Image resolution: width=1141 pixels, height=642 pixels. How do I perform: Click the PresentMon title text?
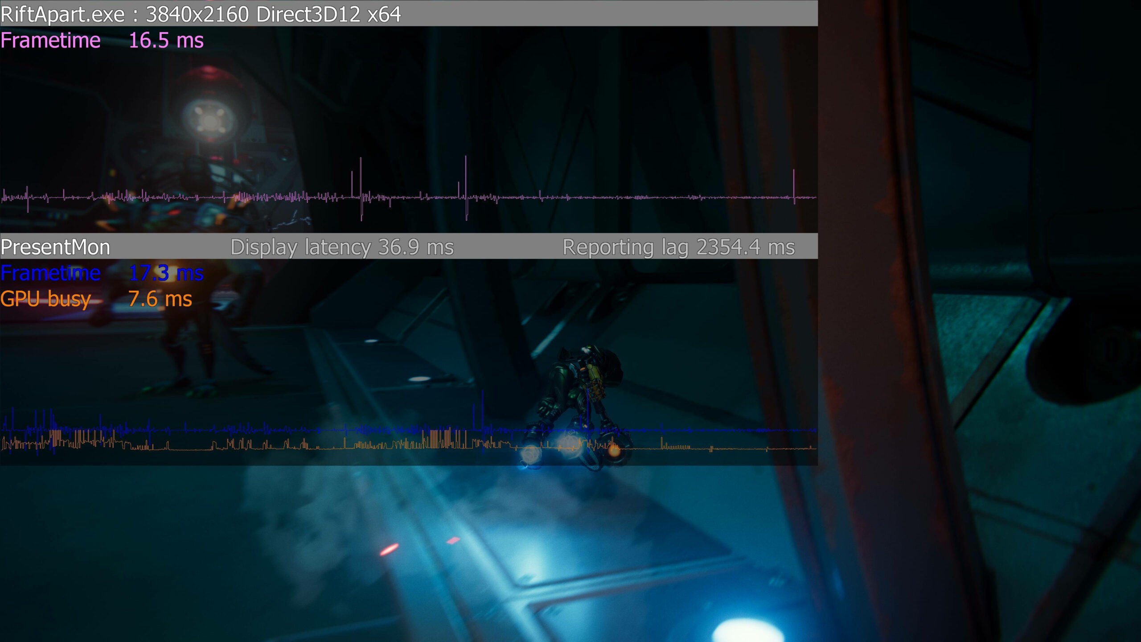click(55, 247)
